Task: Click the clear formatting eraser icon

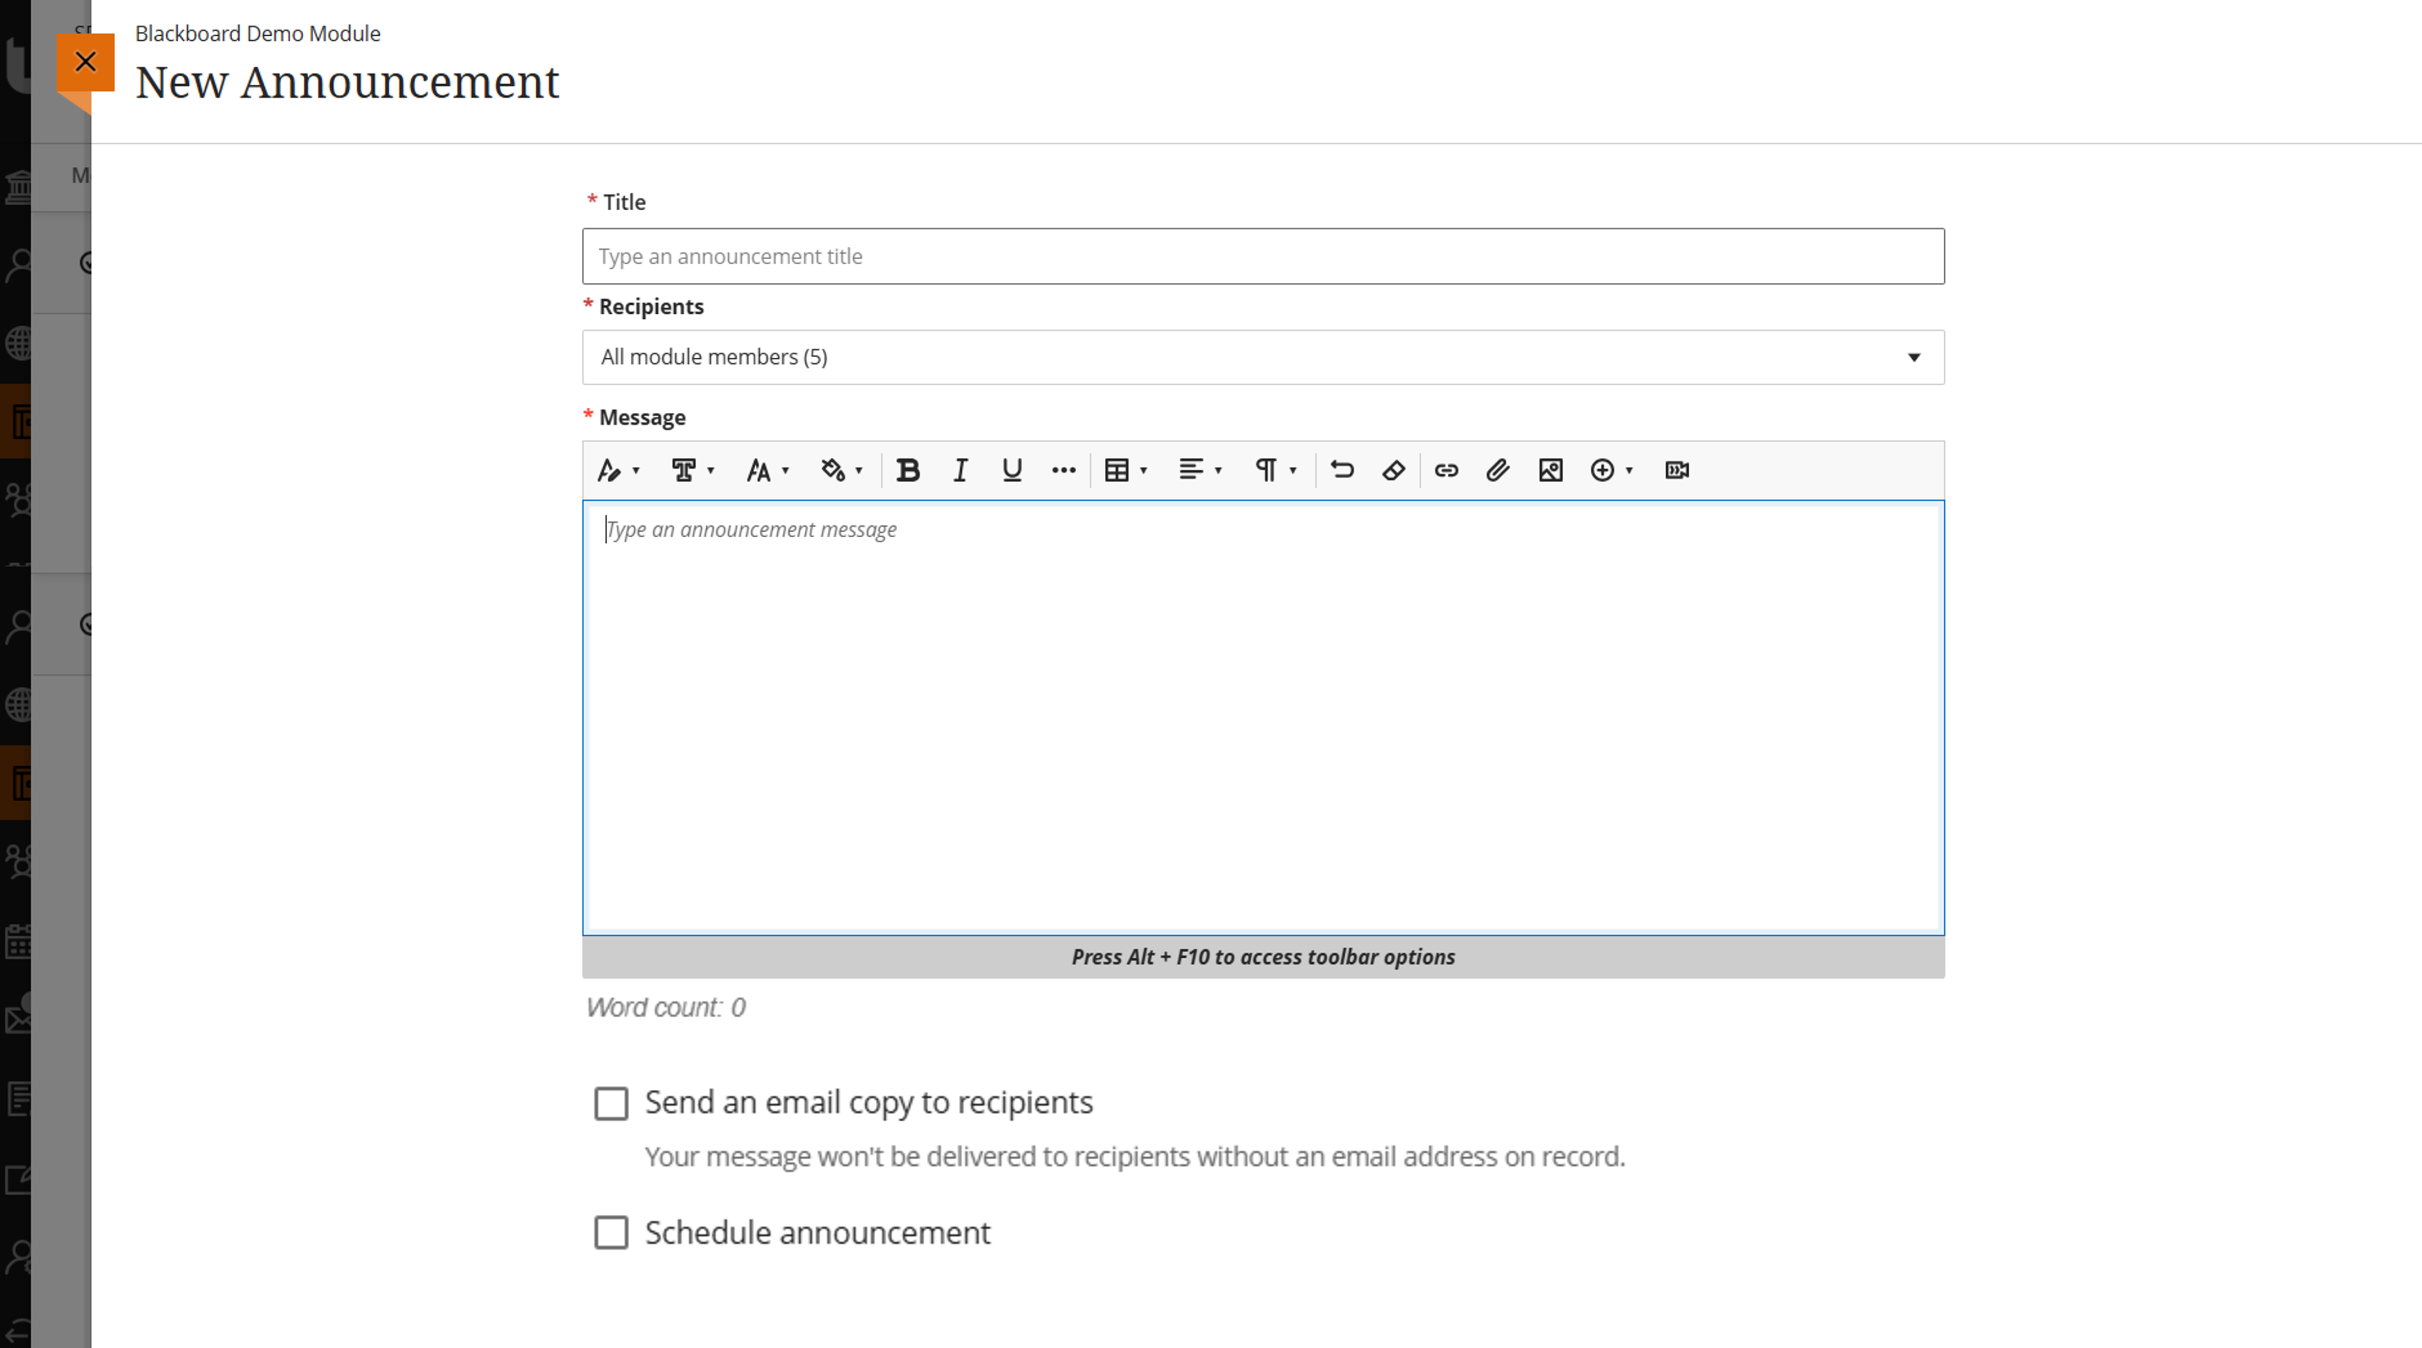Action: (1393, 470)
